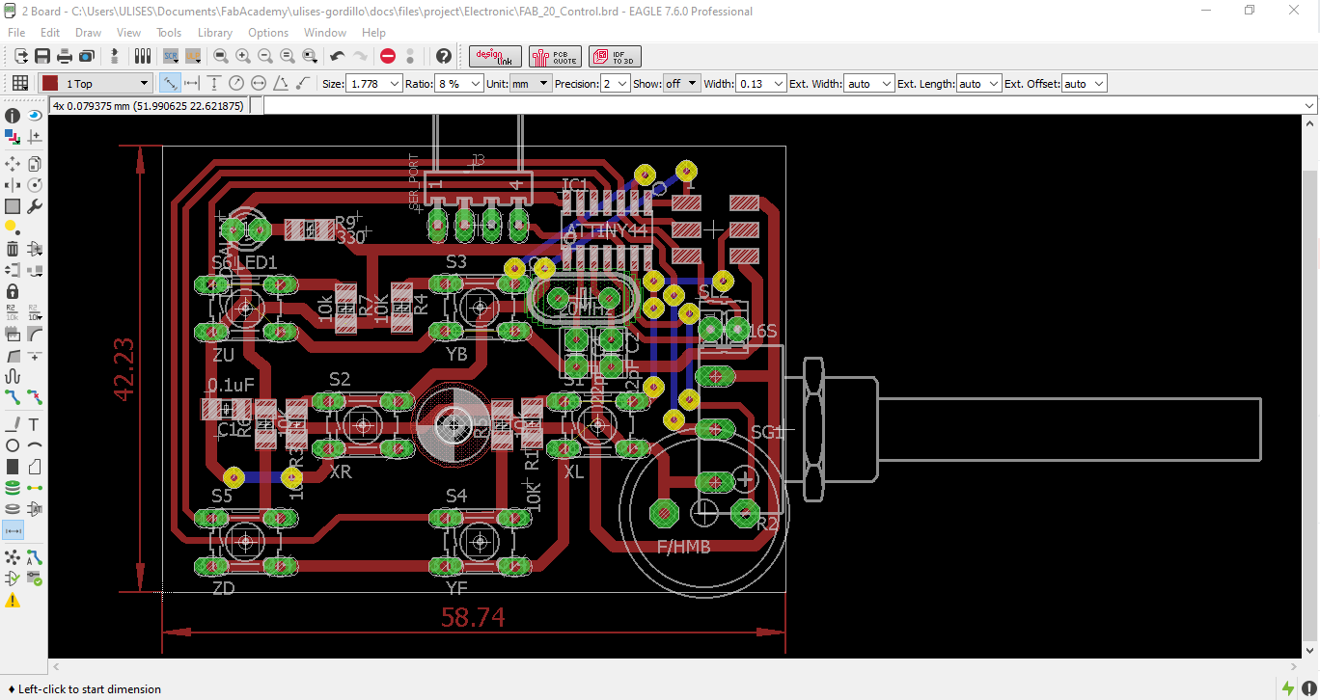Run a ULP program button
This screenshot has width=1320, height=700.
click(193, 57)
